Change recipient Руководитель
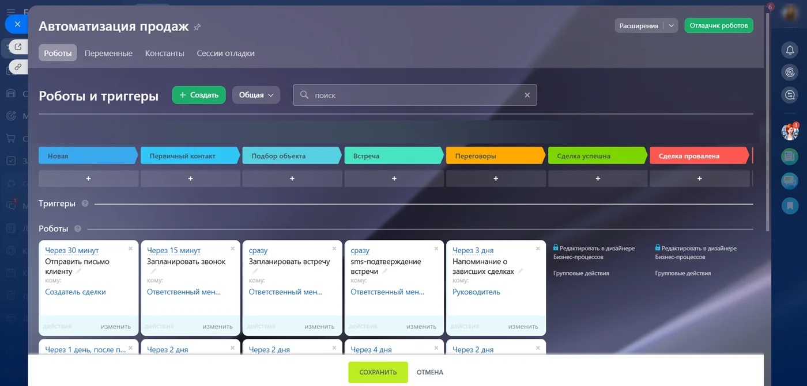 pos(476,292)
